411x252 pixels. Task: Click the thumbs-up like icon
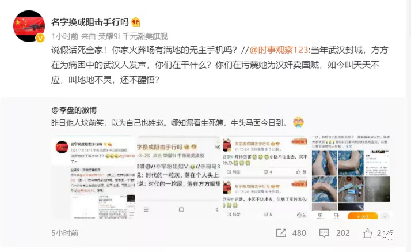coord(367,233)
